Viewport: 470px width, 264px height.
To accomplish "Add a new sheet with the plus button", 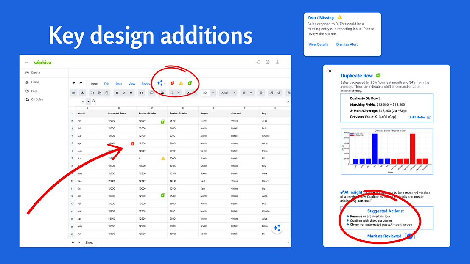I will pyautogui.click(x=73, y=242).
